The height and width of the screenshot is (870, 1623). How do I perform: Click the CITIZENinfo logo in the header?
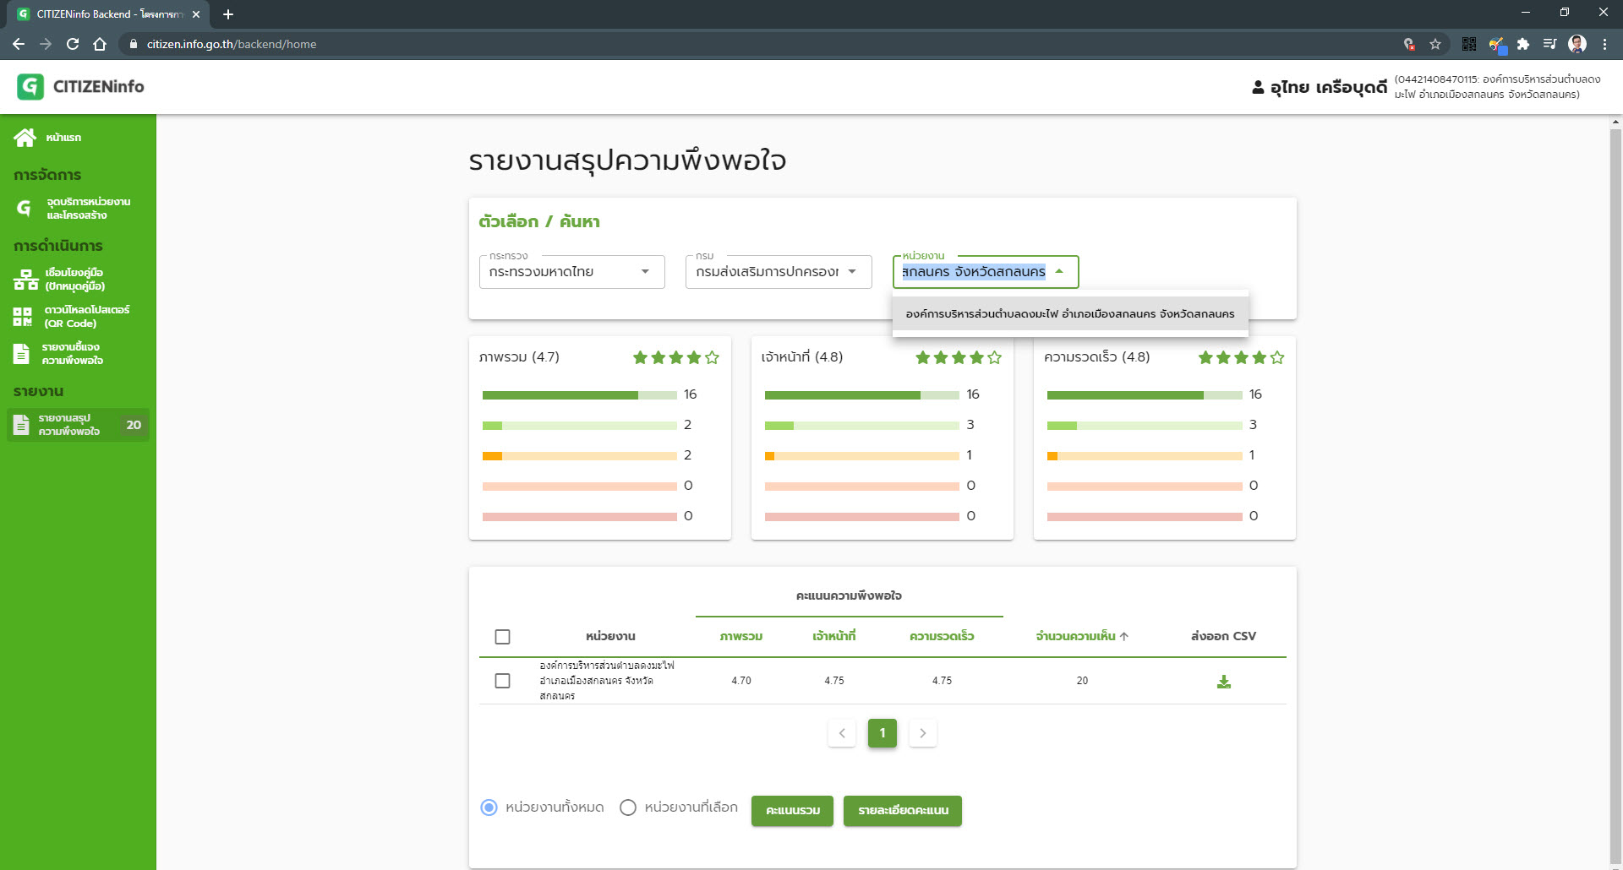point(30,86)
